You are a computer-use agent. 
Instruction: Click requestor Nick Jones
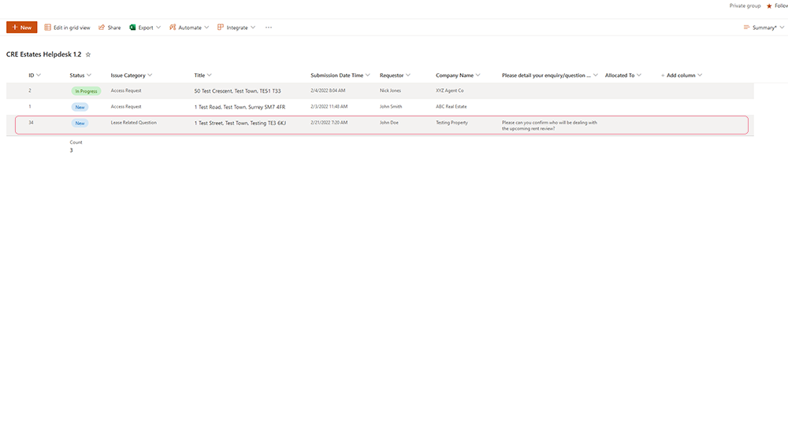point(390,90)
